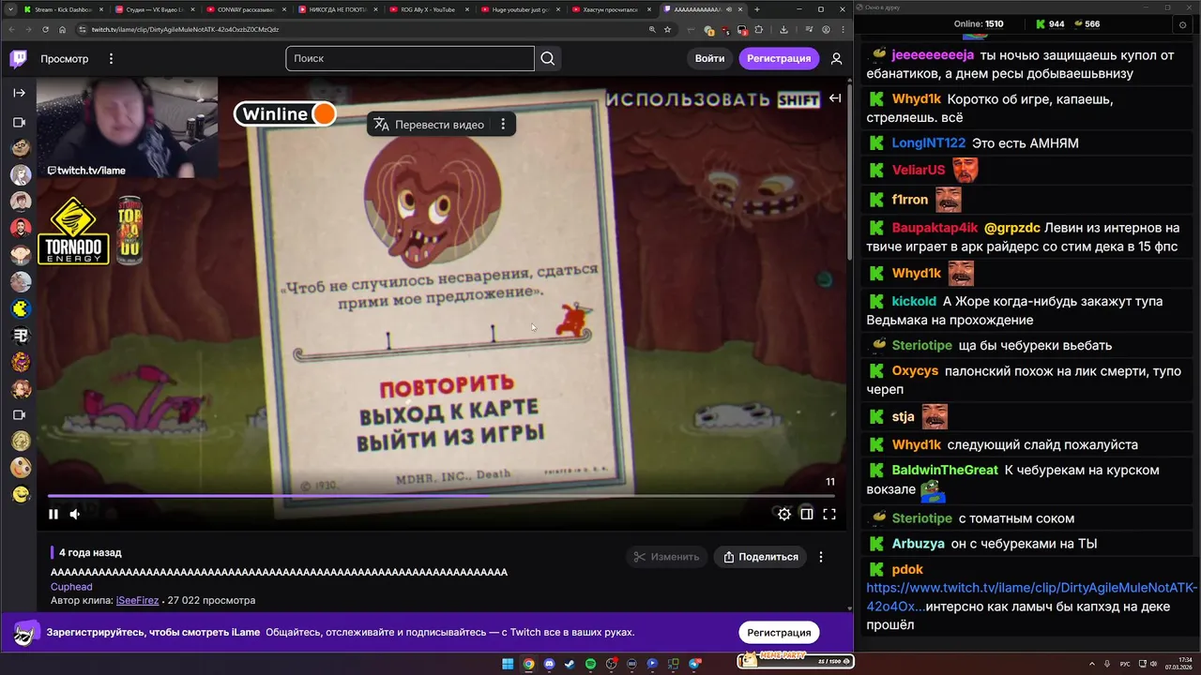Screen dimensions: 1201x675
Task: Collapse the right chat panel arrow
Action: click(x=835, y=97)
